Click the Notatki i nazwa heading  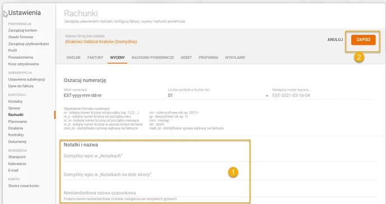point(81,145)
